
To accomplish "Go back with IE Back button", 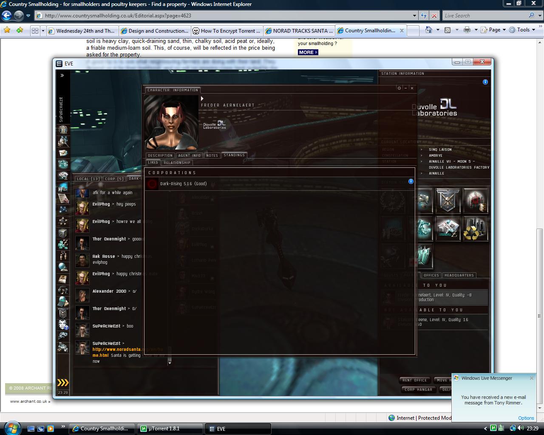I will tap(6, 16).
